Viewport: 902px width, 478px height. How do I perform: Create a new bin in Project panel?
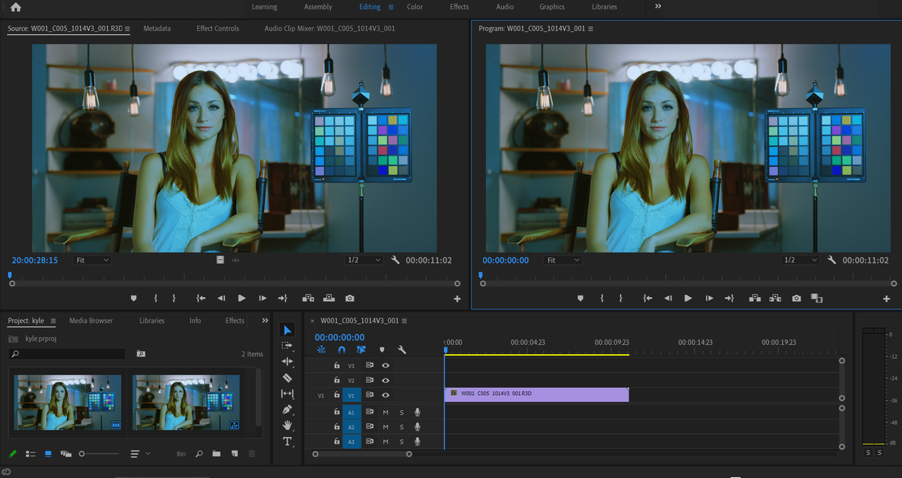pos(216,454)
